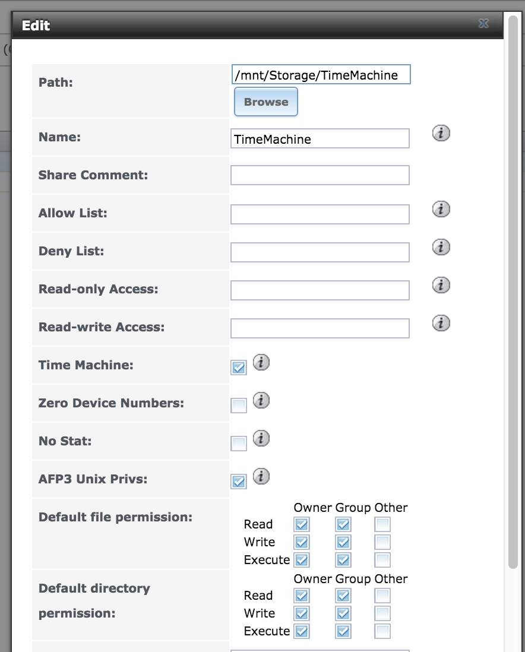
Task: Enable file permission Other Execute checkbox
Action: 382,560
